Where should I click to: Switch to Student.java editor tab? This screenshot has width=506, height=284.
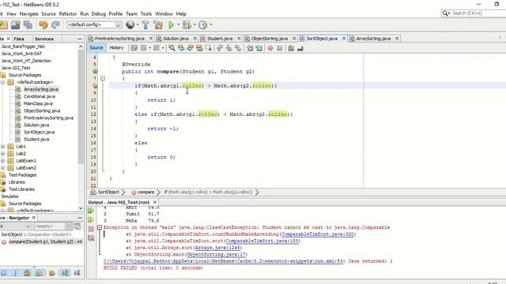pyautogui.click(x=220, y=39)
